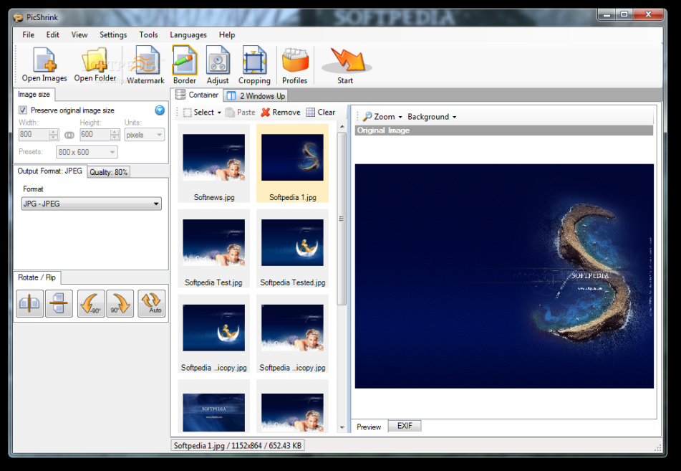Toggle Preserve original image size checkbox
681x471 pixels.
23,110
